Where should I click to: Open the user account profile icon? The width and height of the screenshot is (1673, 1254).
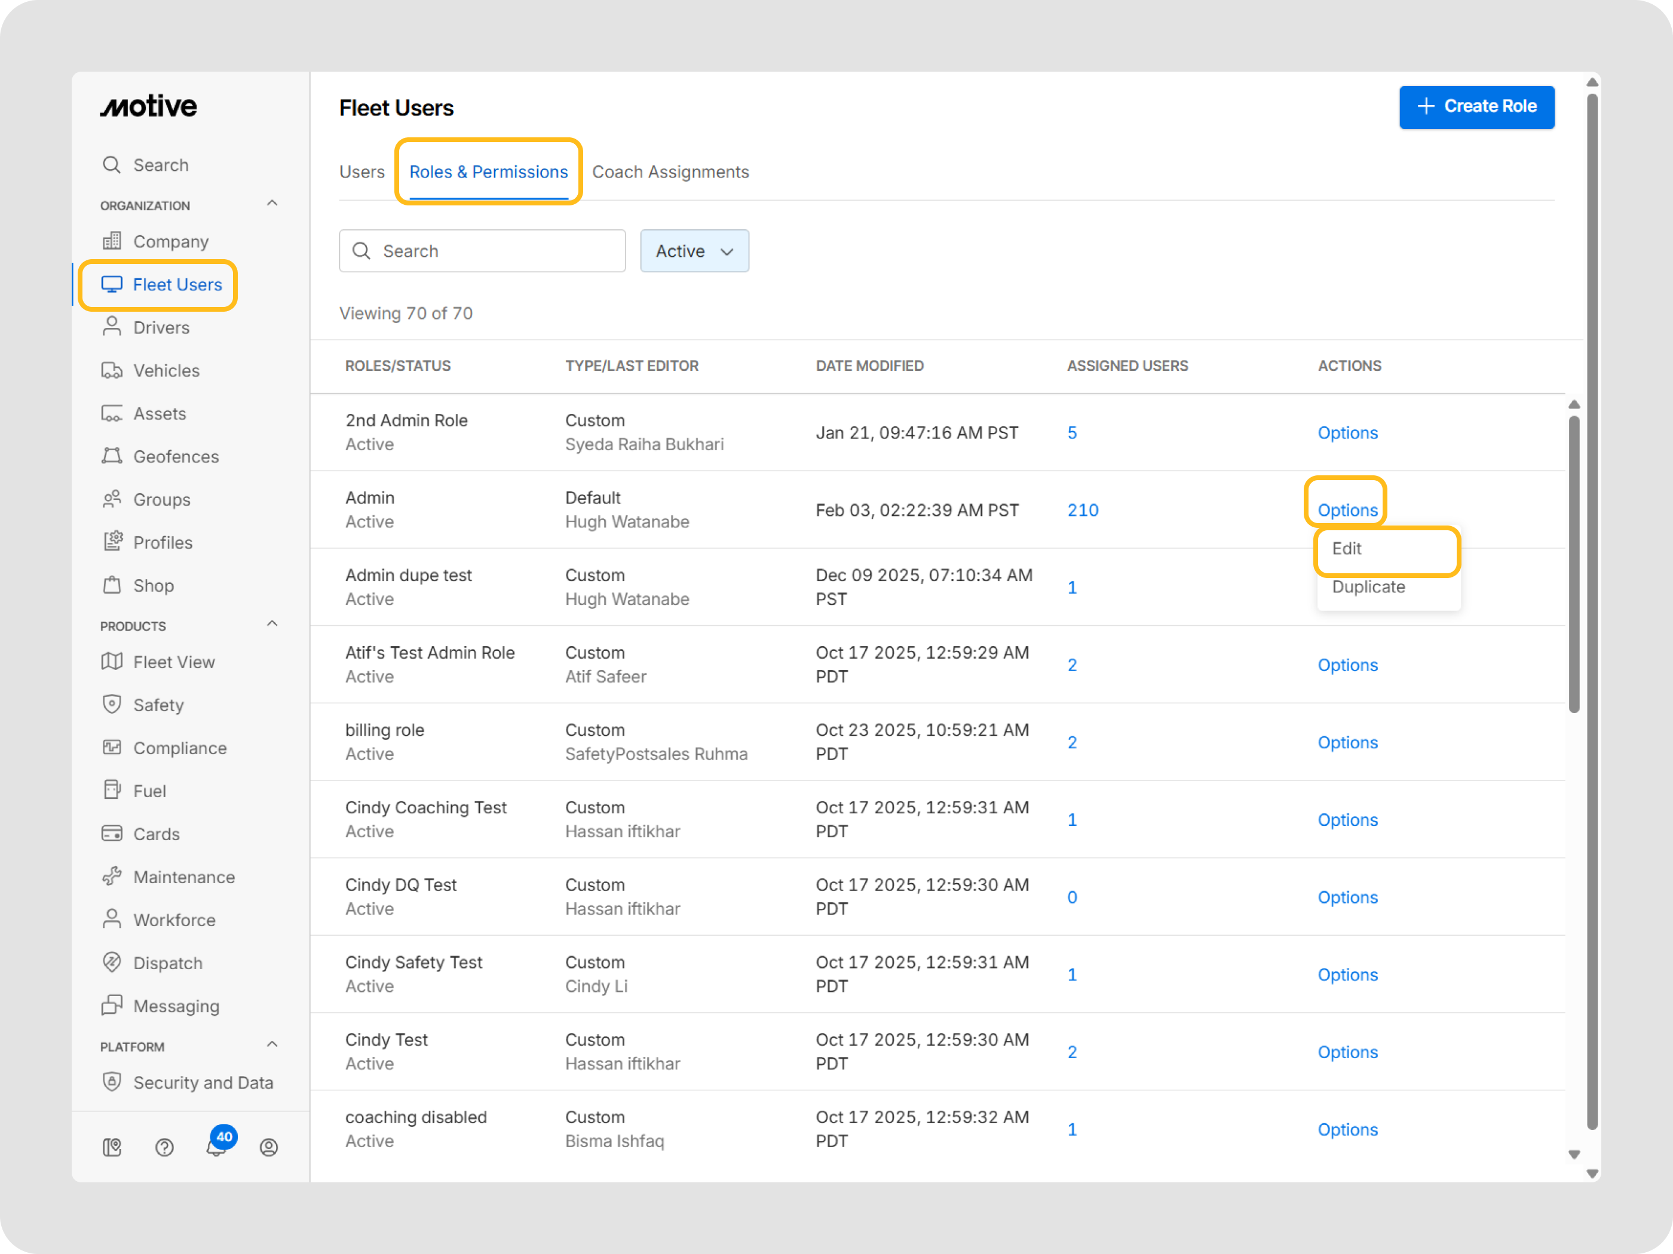click(x=268, y=1148)
